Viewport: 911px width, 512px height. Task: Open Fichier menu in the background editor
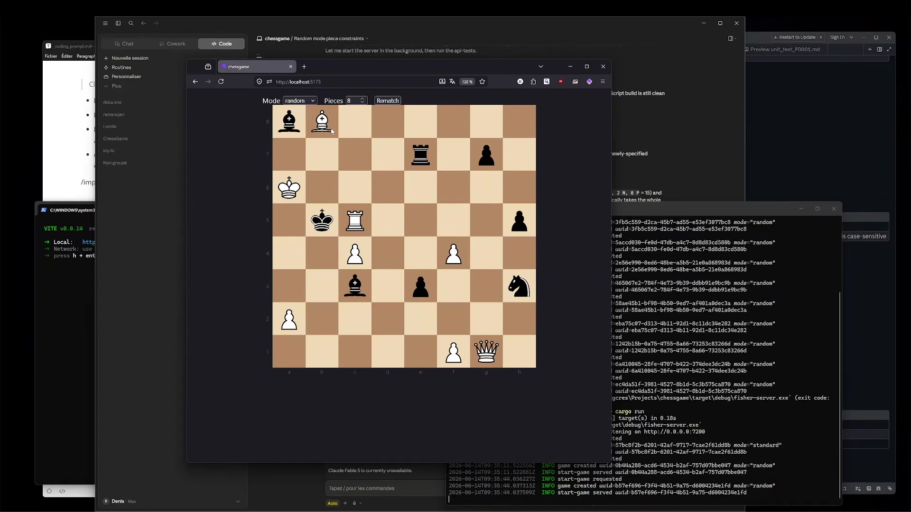51,56
